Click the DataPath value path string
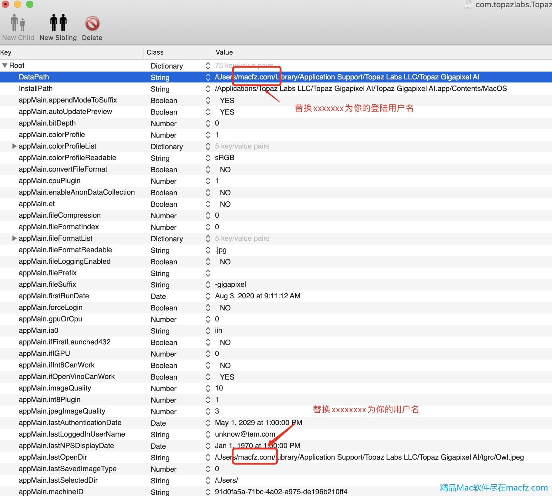 (347, 77)
